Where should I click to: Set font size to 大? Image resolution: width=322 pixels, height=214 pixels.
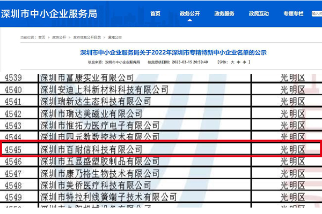[232, 62]
